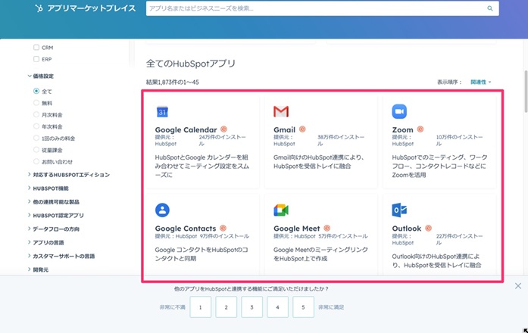Open the Zoom app icon
Image resolution: width=528 pixels, height=333 pixels.
coord(399,111)
